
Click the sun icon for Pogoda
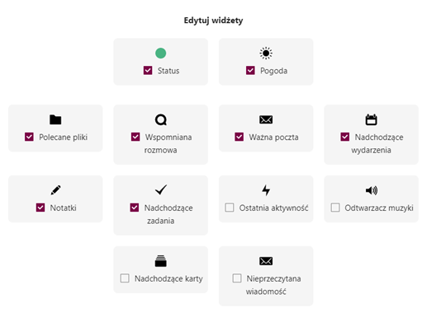click(266, 53)
